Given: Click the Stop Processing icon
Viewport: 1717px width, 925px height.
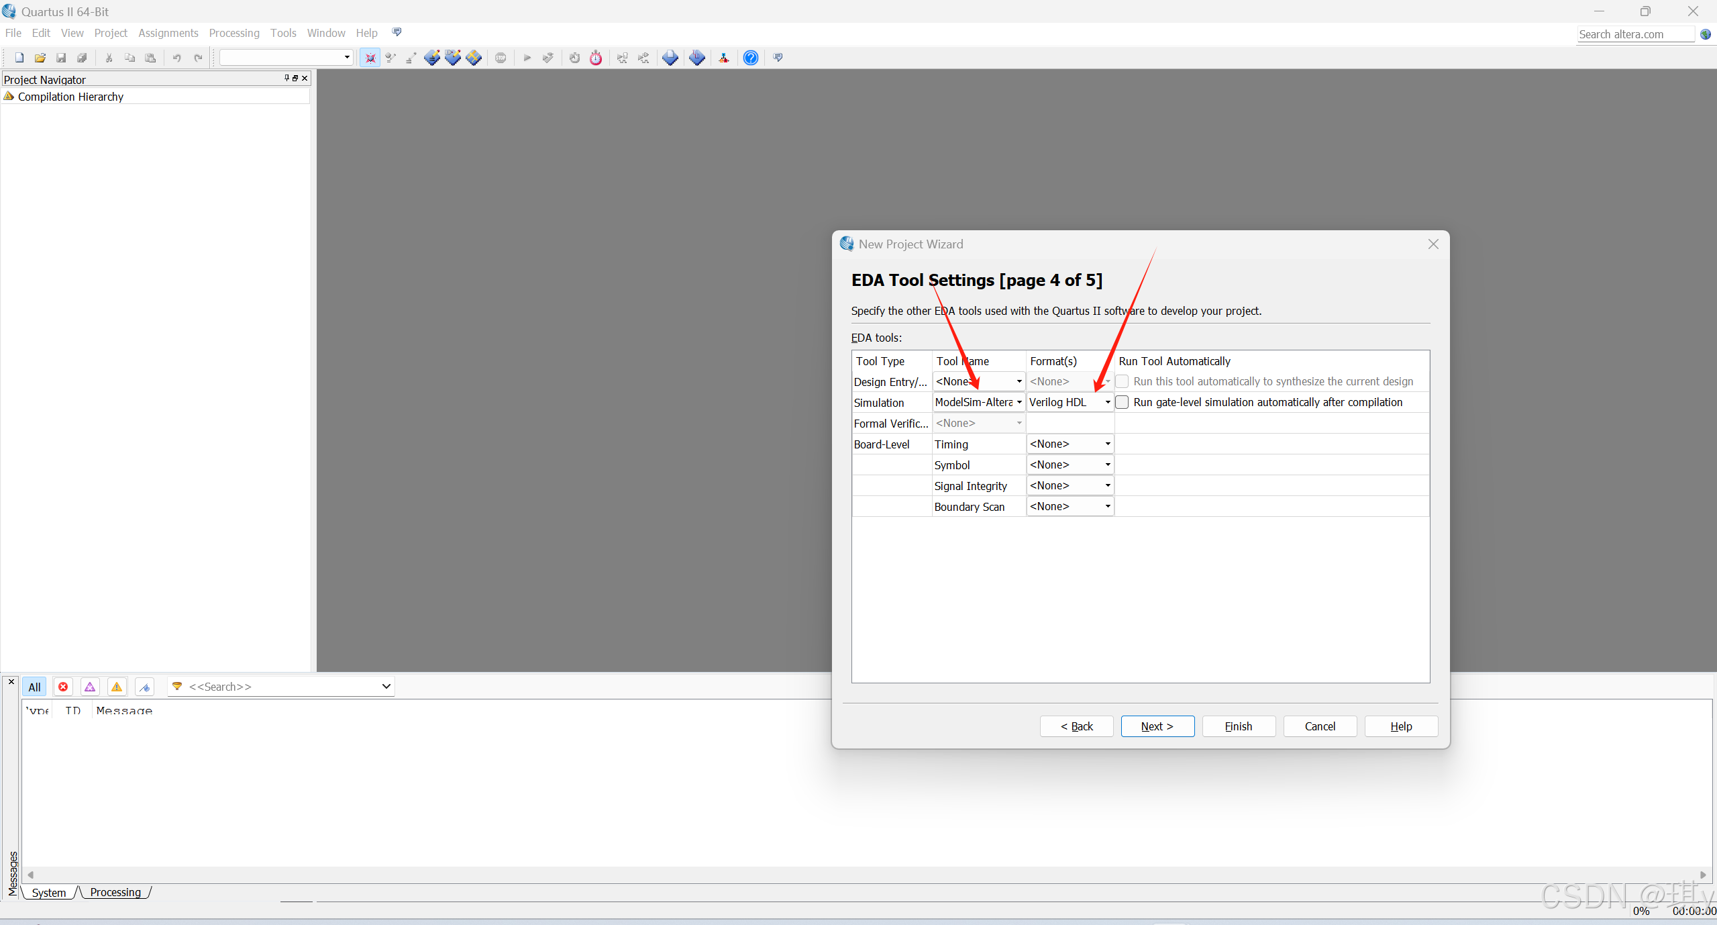Looking at the screenshot, I should (501, 58).
